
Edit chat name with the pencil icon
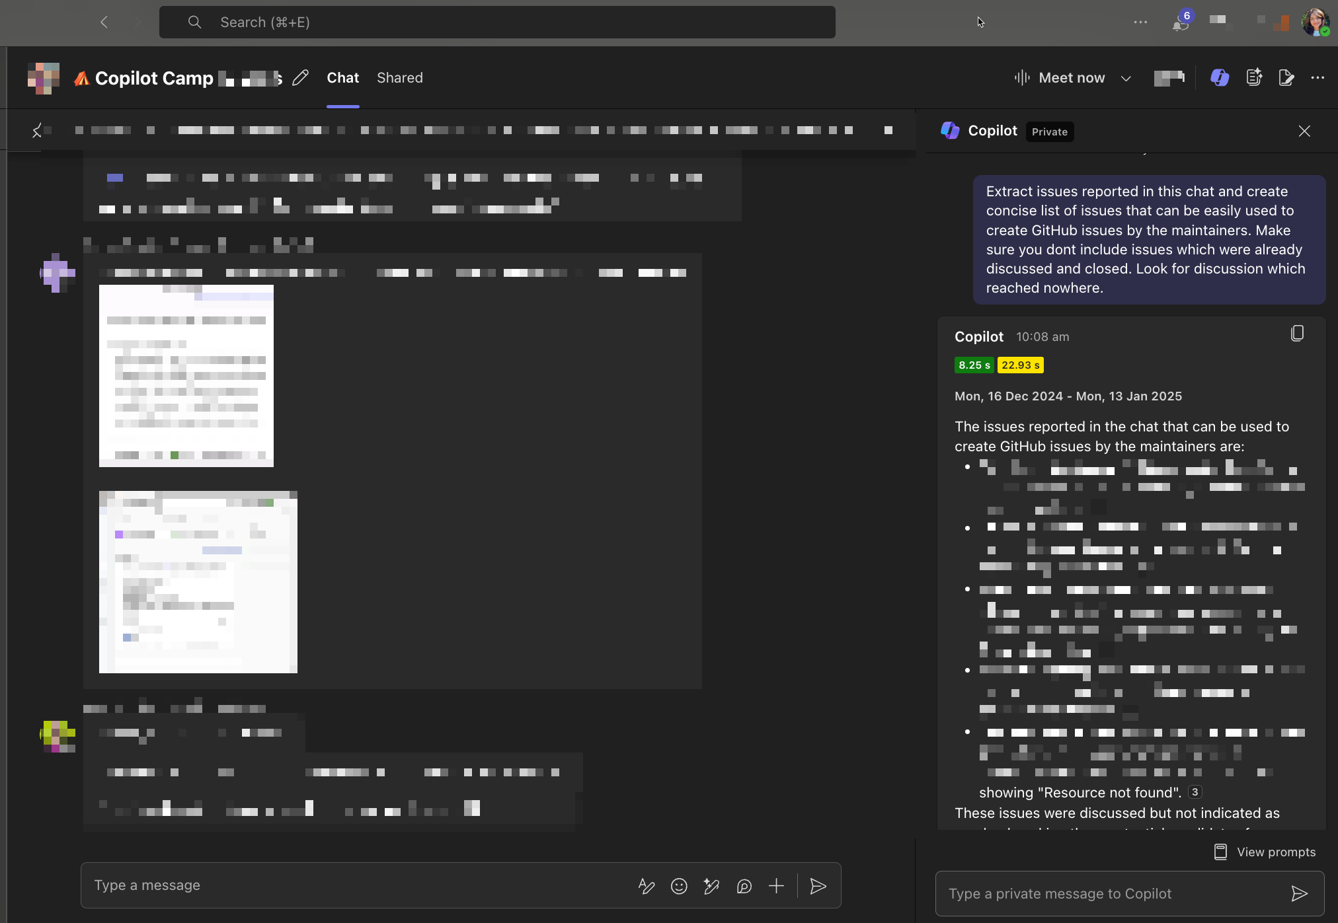point(300,78)
